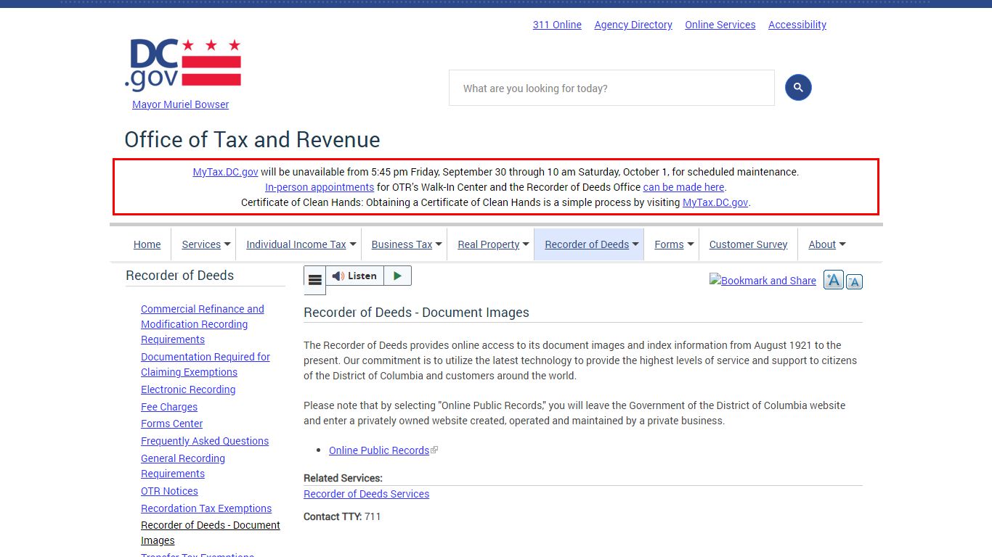Open General Recording Requirements sidebar link
Screen dimensions: 992x557
tap(183, 466)
